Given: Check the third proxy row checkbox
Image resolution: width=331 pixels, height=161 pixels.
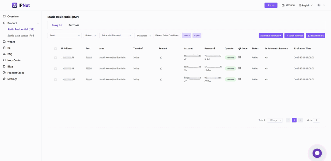Looking at the screenshot, I should (55, 79).
